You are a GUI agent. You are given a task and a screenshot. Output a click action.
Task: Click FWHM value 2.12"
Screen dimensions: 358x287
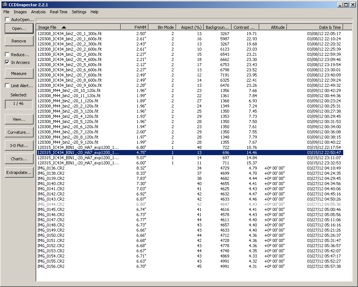coord(142,65)
